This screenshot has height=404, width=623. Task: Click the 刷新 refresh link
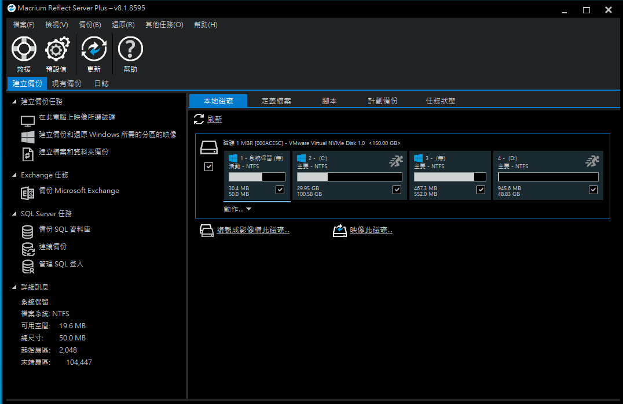pyautogui.click(x=215, y=119)
